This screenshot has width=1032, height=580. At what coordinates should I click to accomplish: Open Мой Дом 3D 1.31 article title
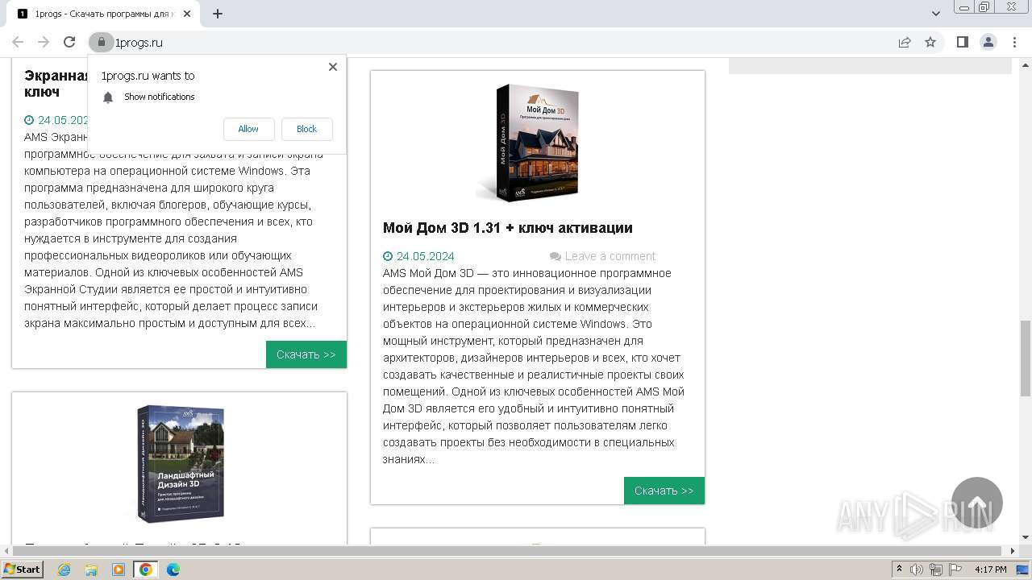coord(508,227)
